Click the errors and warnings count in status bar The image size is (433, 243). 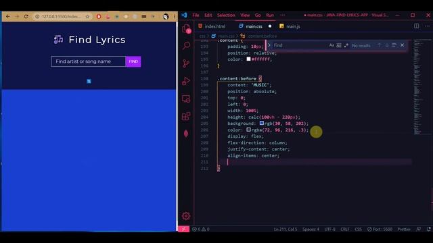click(x=201, y=229)
